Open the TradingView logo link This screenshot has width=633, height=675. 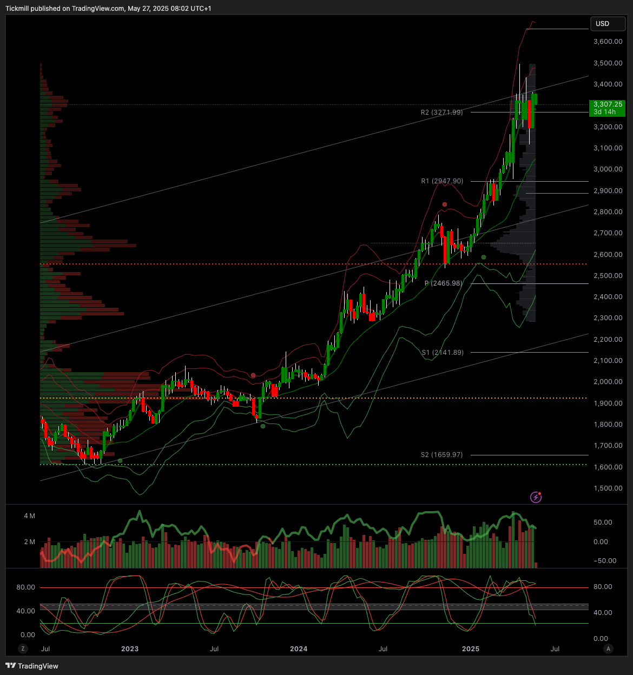pyautogui.click(x=32, y=666)
